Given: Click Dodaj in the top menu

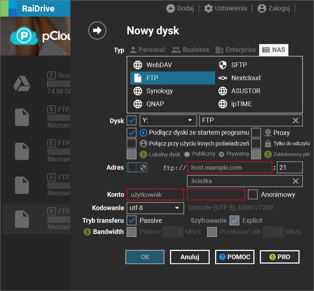Looking at the screenshot, I should tap(186, 8).
